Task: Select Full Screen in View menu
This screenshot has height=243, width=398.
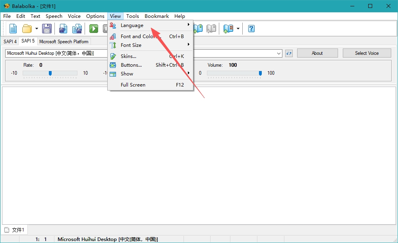Action: click(x=150, y=85)
